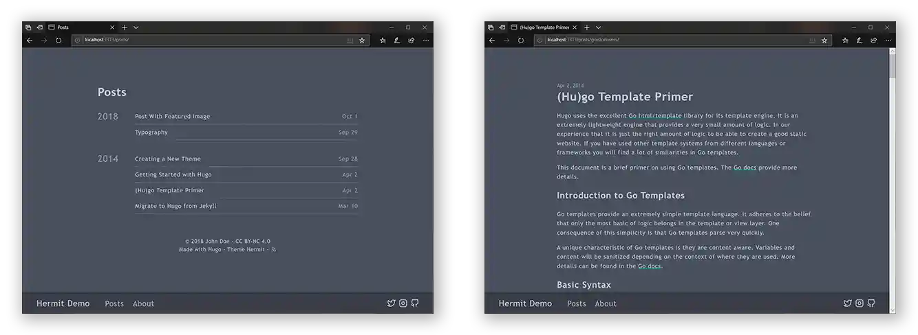Open About menu in Template Primer window footer

606,303
